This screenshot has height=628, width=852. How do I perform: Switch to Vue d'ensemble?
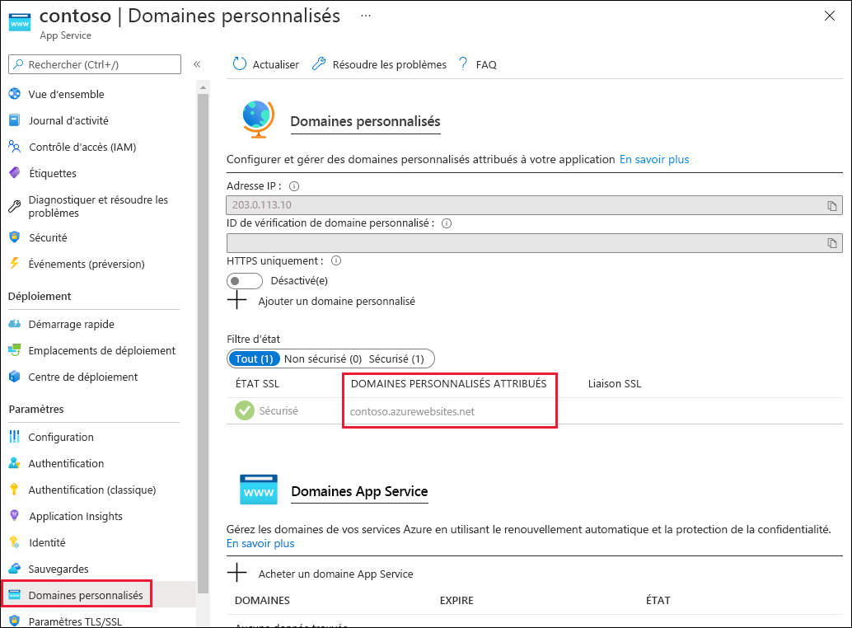pyautogui.click(x=65, y=94)
